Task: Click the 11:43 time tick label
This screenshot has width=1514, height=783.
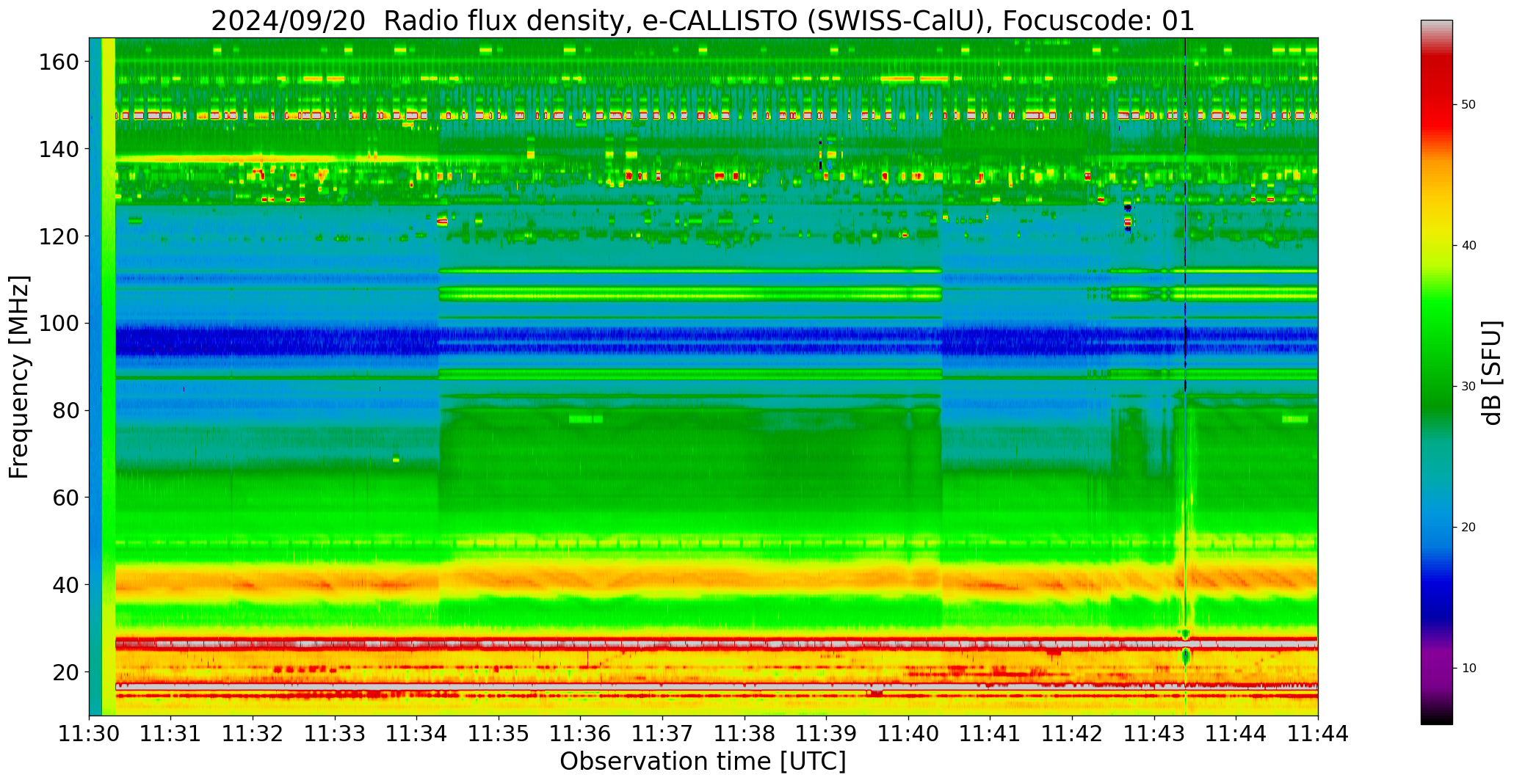Action: (1154, 733)
